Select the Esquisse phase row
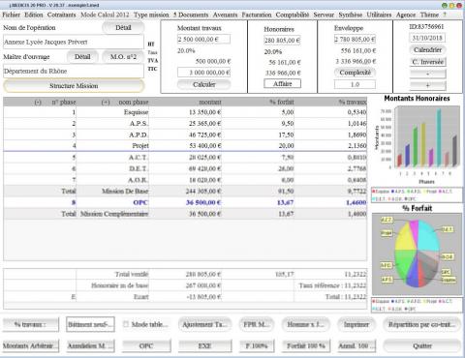The image size is (465, 358). (185, 112)
